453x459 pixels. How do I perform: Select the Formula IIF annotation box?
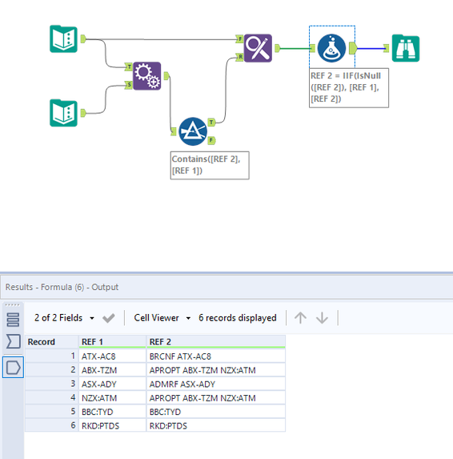pyautogui.click(x=349, y=88)
